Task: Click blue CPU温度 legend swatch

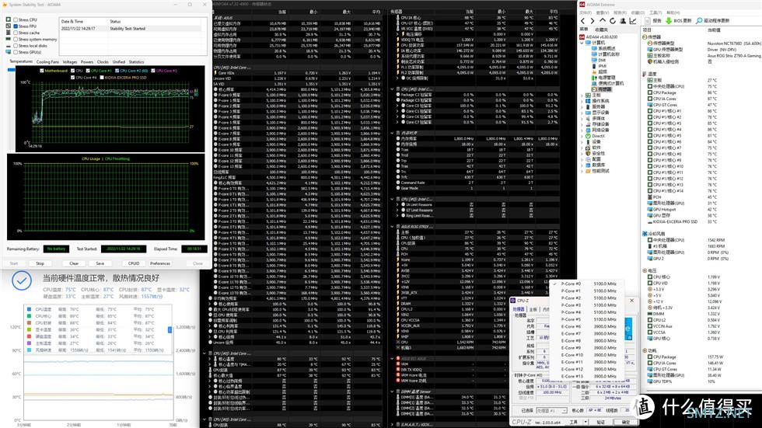Action: (30, 309)
